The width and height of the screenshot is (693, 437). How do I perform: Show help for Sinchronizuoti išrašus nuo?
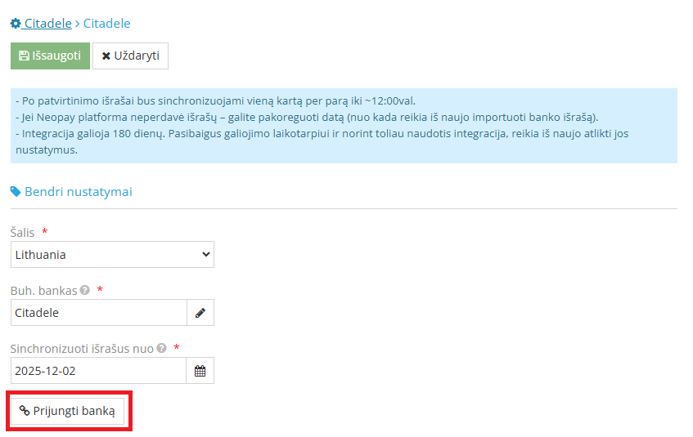pyautogui.click(x=162, y=348)
